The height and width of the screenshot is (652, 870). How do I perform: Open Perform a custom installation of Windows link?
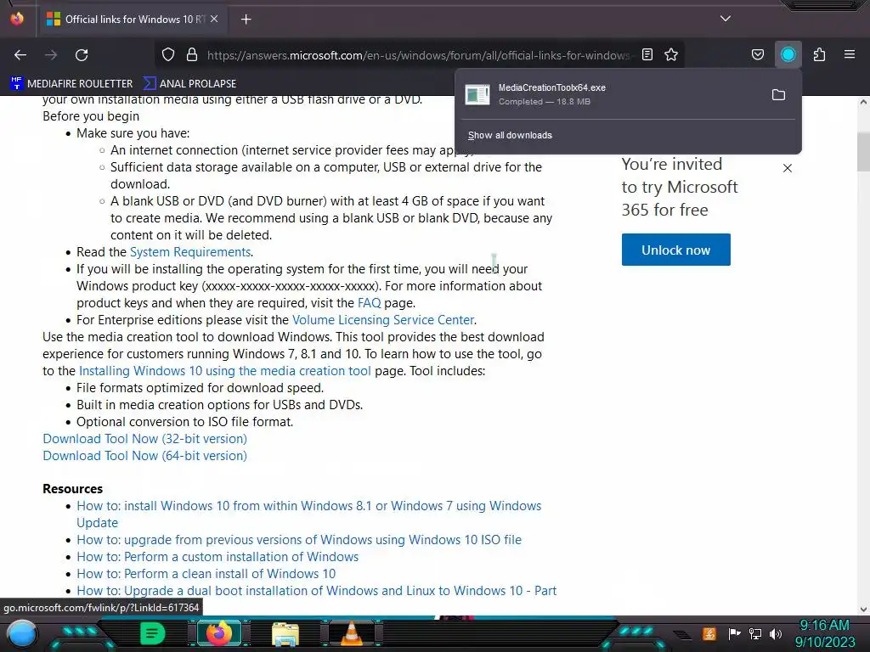coord(217,557)
